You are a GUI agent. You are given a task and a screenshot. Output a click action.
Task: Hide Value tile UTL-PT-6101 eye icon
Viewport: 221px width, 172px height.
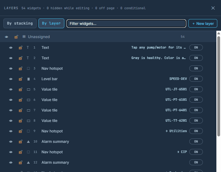(x=11, y=100)
